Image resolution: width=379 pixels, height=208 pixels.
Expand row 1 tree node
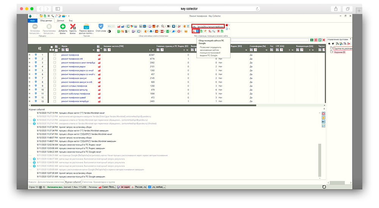tap(30, 55)
